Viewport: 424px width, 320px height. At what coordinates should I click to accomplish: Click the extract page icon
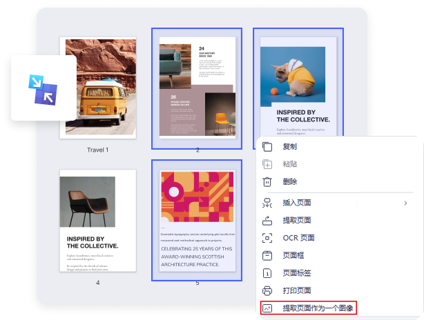pyautogui.click(x=268, y=220)
